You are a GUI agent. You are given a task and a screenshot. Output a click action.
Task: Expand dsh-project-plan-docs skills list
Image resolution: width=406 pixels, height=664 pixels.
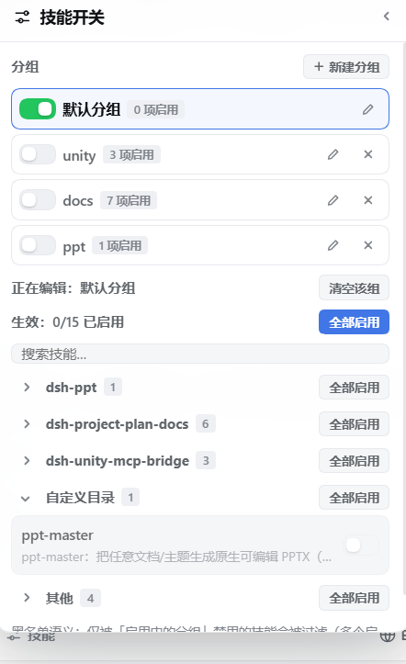click(x=27, y=424)
